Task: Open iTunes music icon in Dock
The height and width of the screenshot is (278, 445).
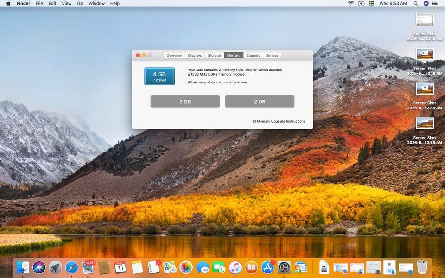Action: click(x=235, y=267)
